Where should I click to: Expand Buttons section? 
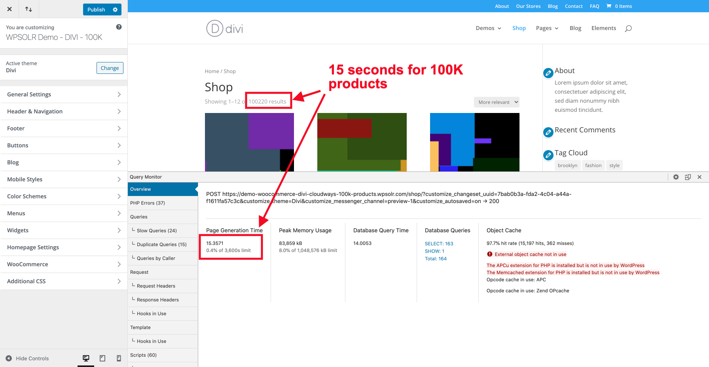click(64, 145)
